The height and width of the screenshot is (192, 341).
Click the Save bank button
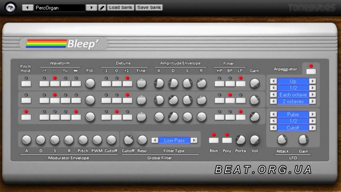(149, 7)
